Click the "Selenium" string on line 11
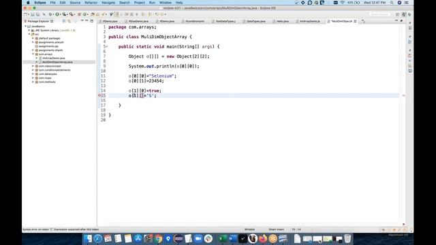Screen dimensions: 436x245 point(161,76)
